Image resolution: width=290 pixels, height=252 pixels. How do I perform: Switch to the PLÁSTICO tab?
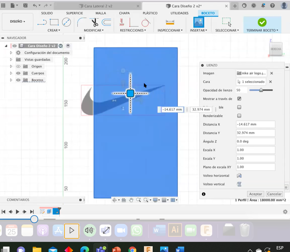150,13
